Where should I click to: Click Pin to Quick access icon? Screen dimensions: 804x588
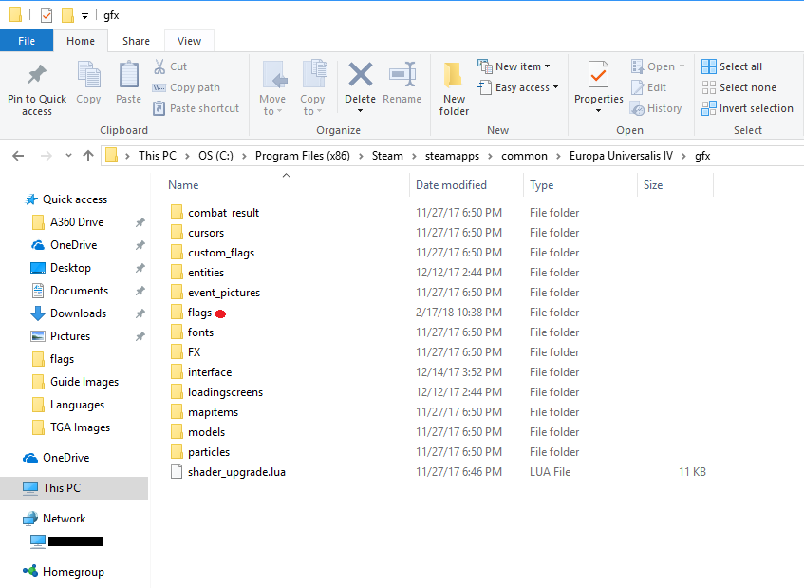[x=37, y=75]
